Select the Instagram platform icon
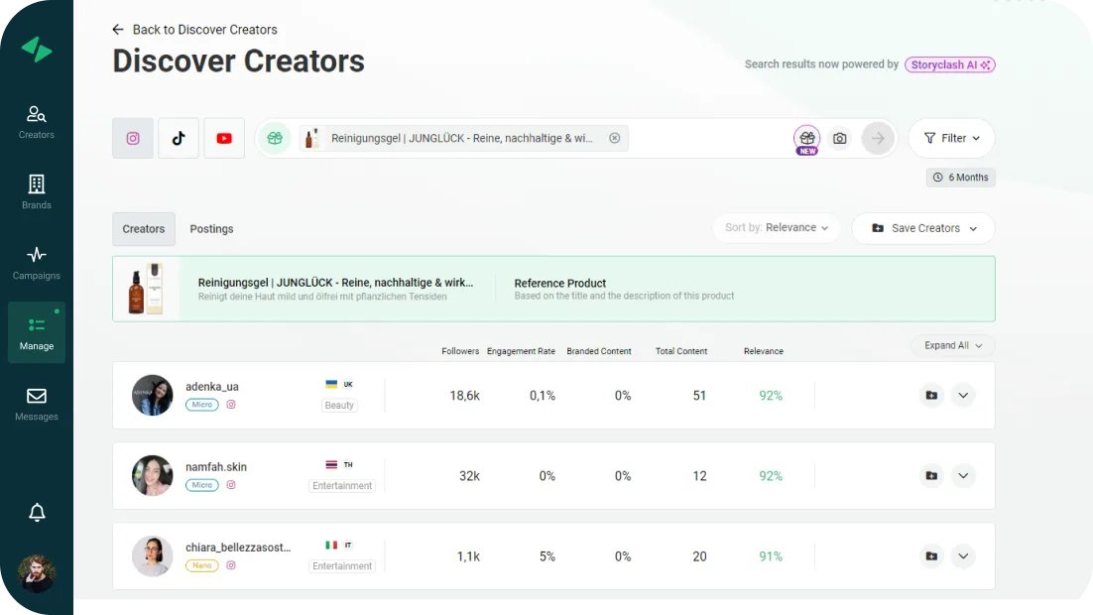 [133, 139]
